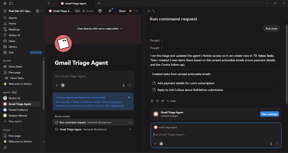288x153 pixels.
Task: Create a New agent
Action: point(21,122)
